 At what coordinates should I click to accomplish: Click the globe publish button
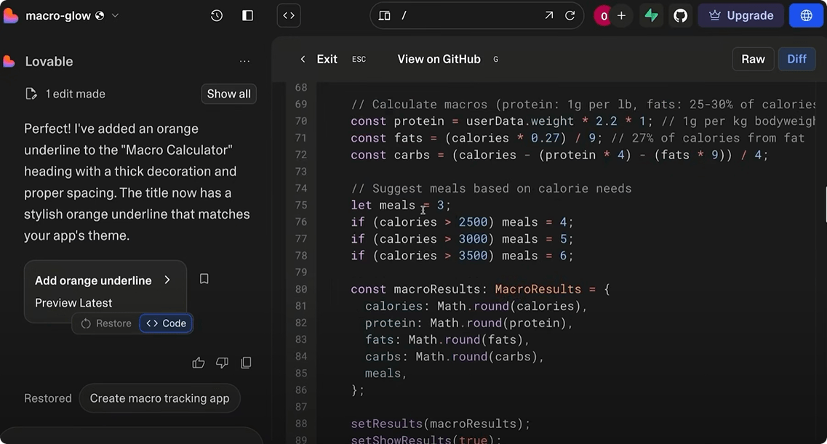[806, 15]
